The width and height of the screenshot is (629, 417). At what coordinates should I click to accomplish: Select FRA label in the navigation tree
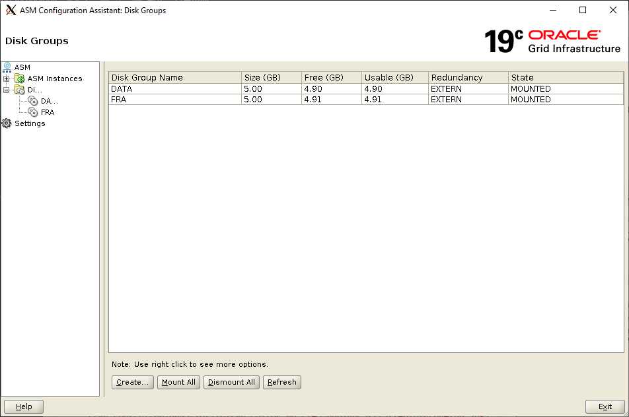(48, 112)
